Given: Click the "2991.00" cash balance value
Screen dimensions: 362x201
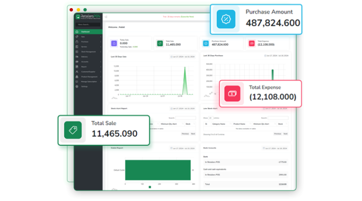Looking at the screenshot, I should (x=283, y=175).
